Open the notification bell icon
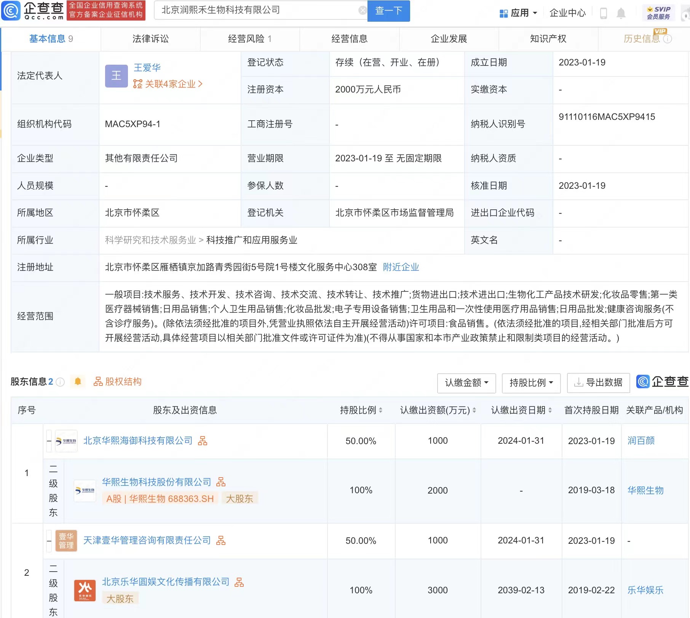The image size is (690, 618). tap(622, 13)
